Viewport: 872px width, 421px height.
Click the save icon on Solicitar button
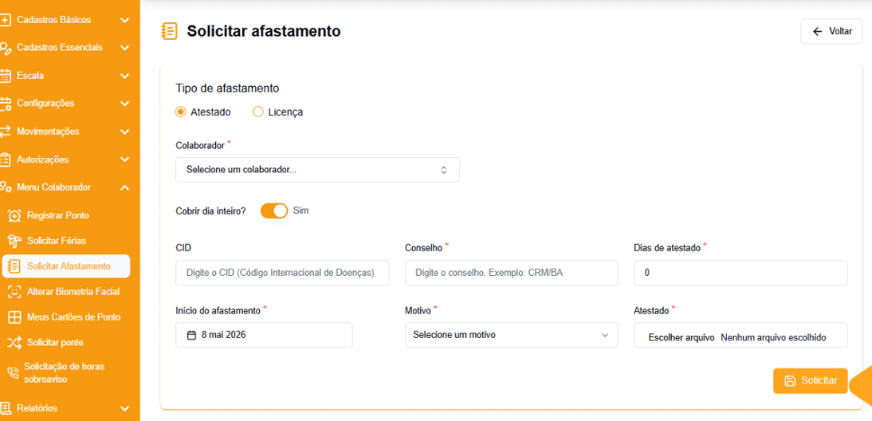(790, 381)
